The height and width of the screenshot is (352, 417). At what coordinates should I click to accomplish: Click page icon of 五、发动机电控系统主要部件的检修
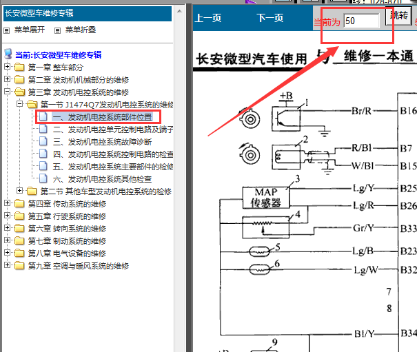(x=43, y=166)
